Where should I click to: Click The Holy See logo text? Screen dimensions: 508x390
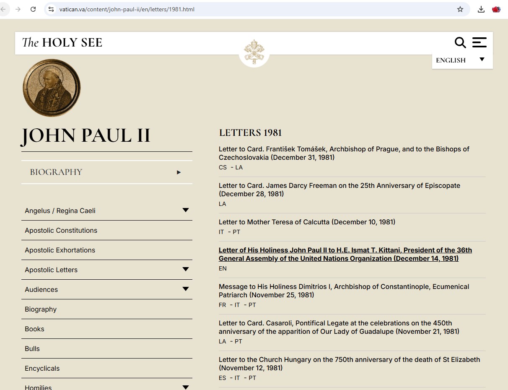pyautogui.click(x=62, y=42)
